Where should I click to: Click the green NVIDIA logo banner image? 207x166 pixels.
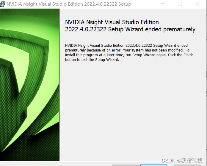30,85
